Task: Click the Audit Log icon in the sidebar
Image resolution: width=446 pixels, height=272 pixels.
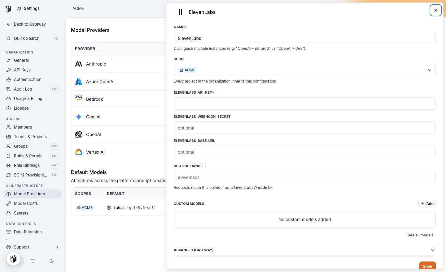Action: pos(9,89)
